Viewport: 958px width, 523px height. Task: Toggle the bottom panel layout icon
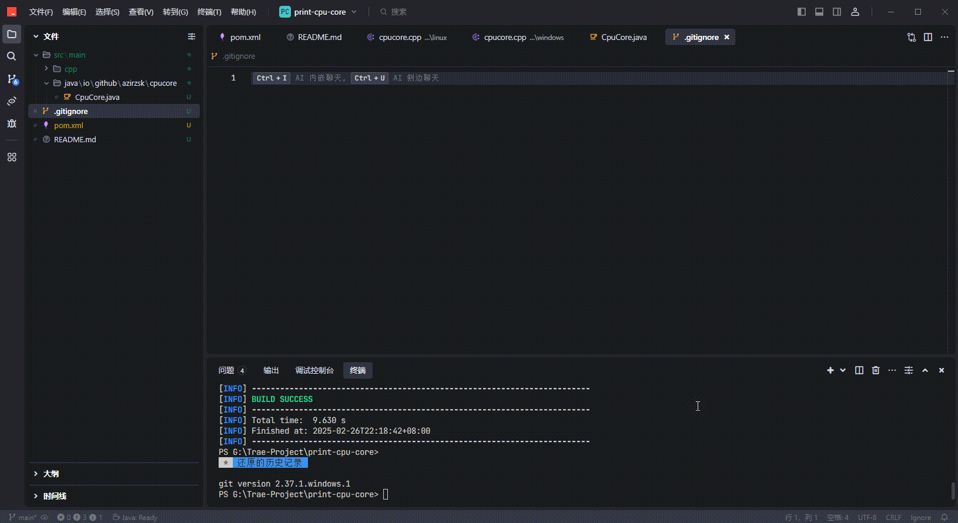pyautogui.click(x=819, y=12)
